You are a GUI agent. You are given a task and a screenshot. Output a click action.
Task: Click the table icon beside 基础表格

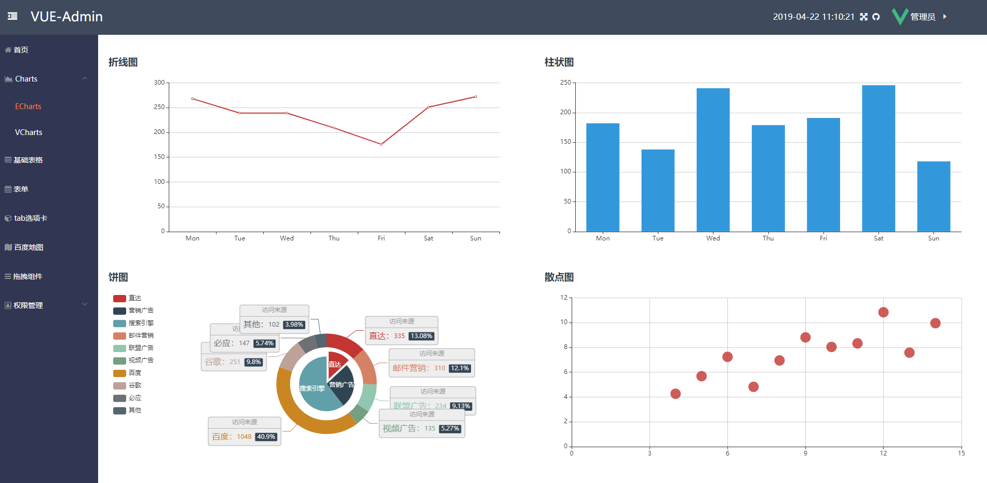click(8, 160)
